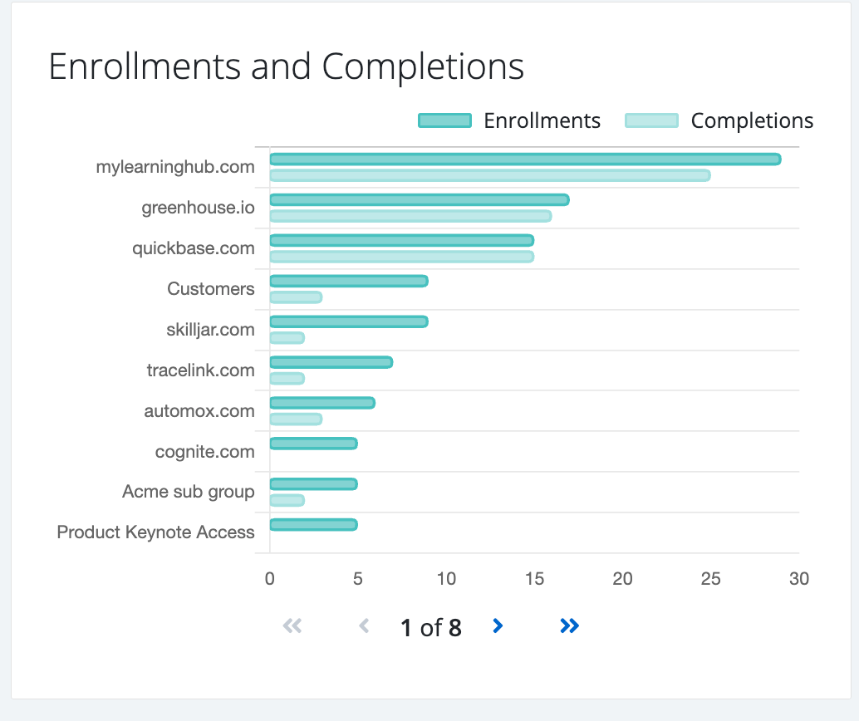Click mylearninghub.com completions bar

tap(490, 175)
